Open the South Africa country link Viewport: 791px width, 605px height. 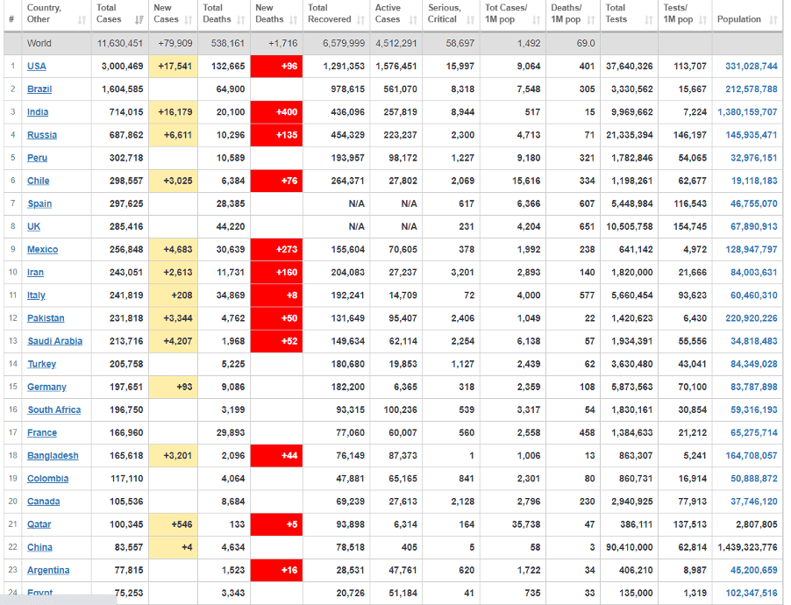[54, 409]
